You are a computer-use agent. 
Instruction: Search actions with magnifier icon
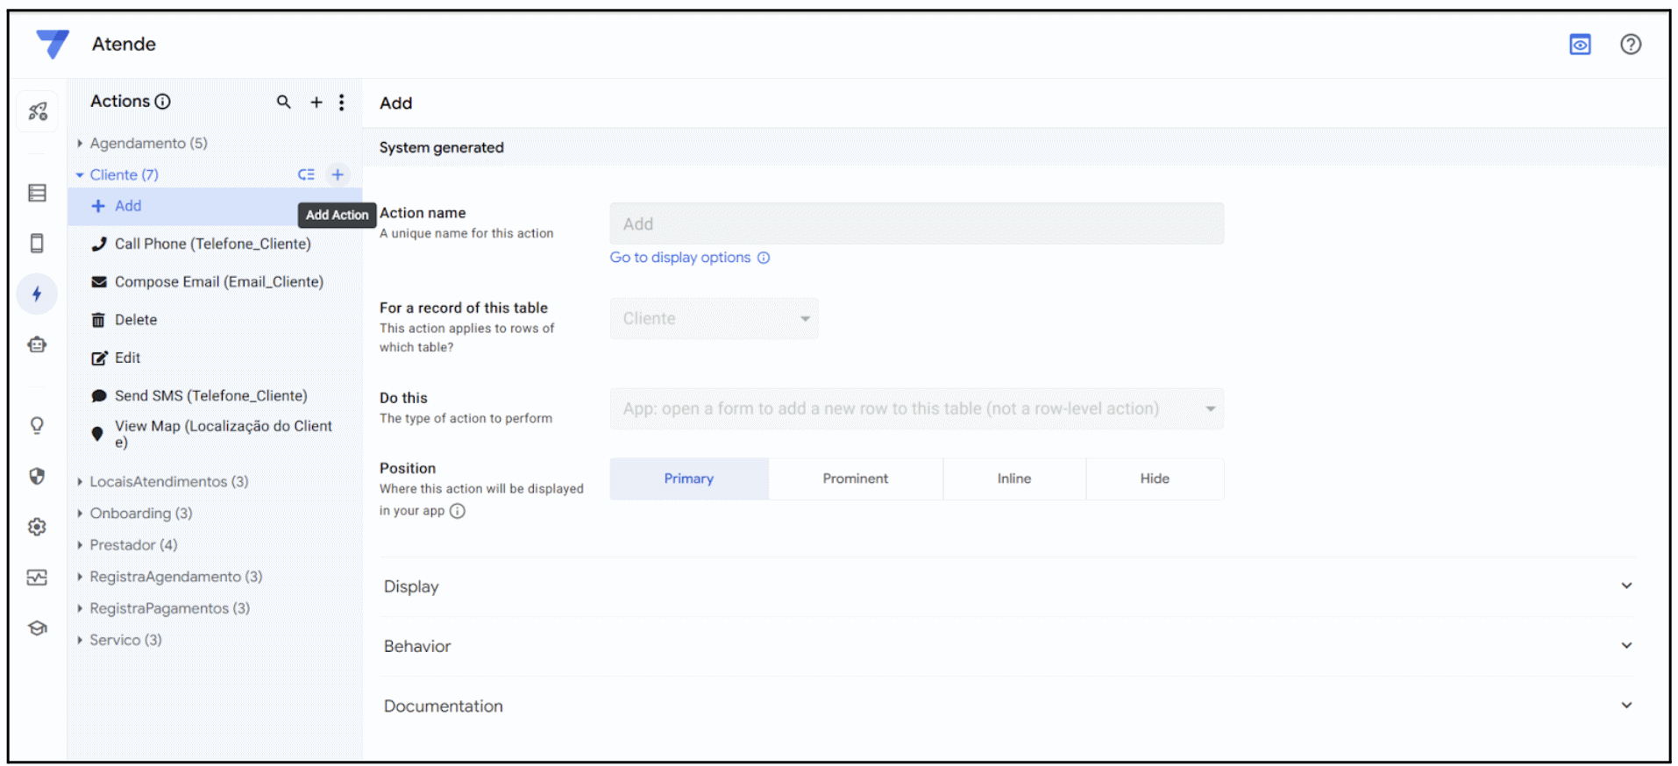click(x=283, y=103)
